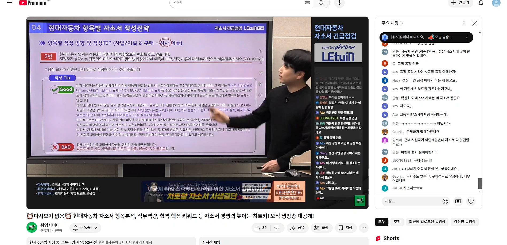The height and width of the screenshot is (245, 507).
Task: Click the Shorts section heading
Action: (x=391, y=238)
